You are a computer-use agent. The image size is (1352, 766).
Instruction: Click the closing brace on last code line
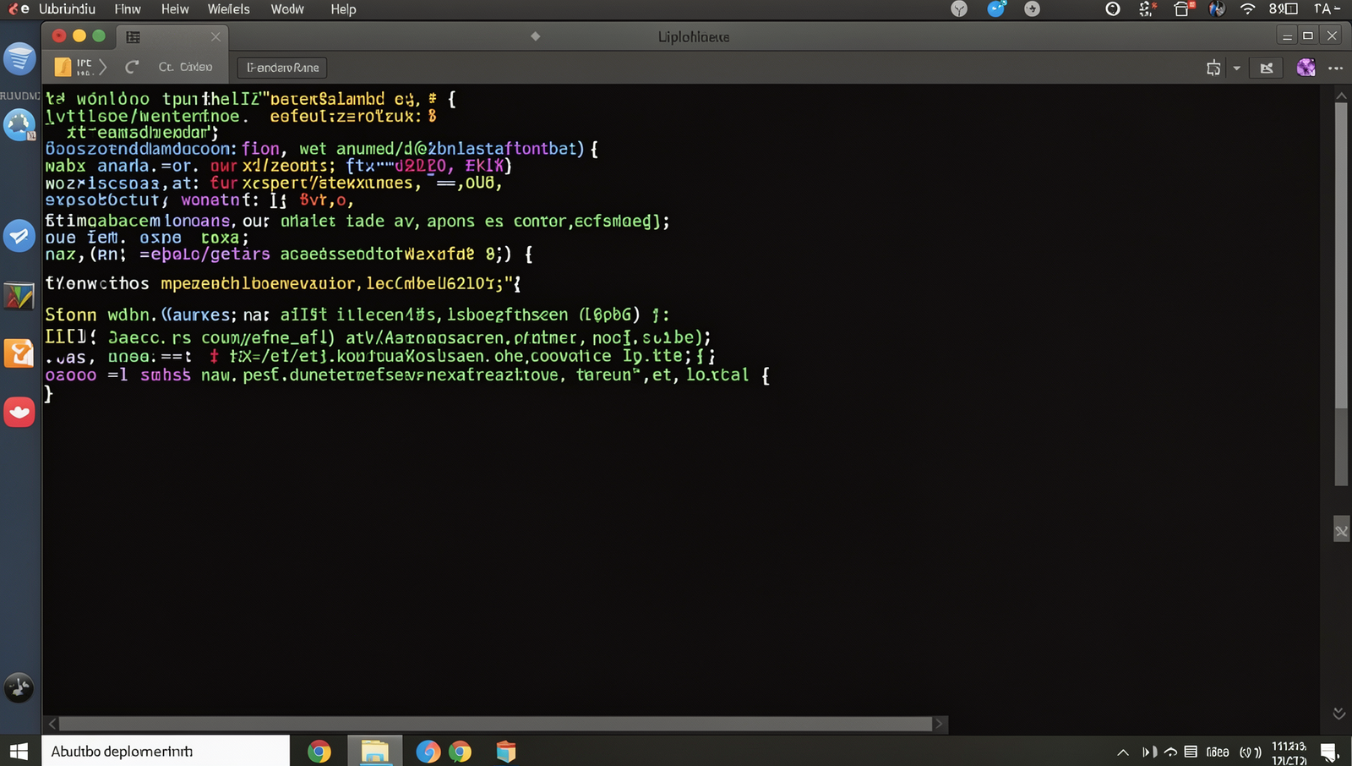tap(49, 393)
